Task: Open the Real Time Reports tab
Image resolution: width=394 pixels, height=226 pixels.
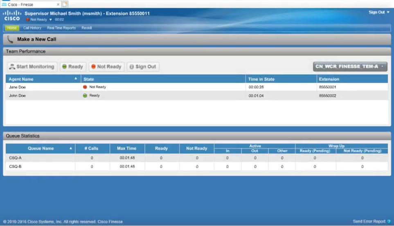Action: pyautogui.click(x=61, y=28)
